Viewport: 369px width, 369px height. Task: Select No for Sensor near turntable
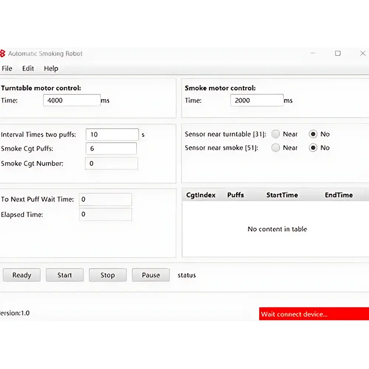pyautogui.click(x=313, y=134)
